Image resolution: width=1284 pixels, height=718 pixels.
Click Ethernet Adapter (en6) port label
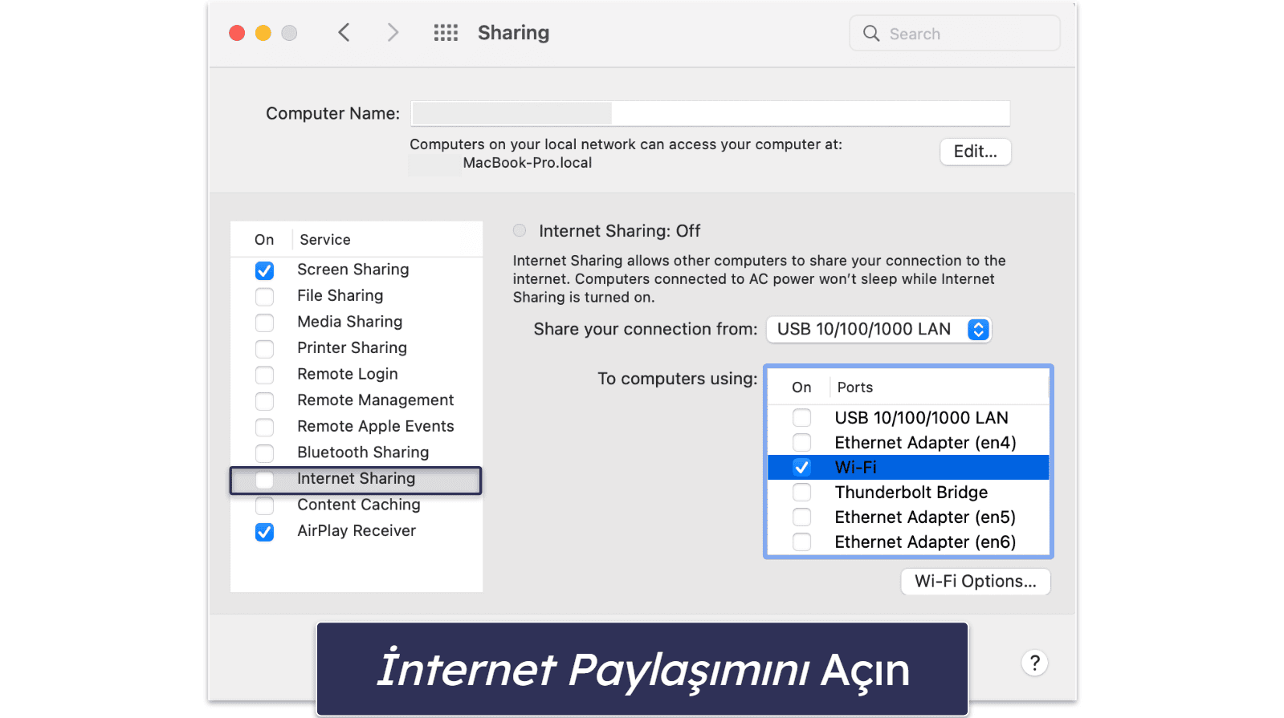click(925, 542)
